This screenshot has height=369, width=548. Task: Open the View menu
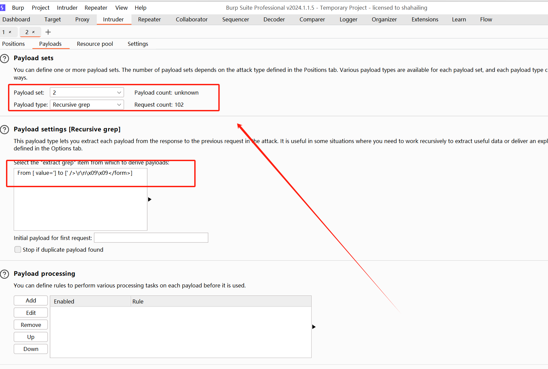pyautogui.click(x=121, y=8)
